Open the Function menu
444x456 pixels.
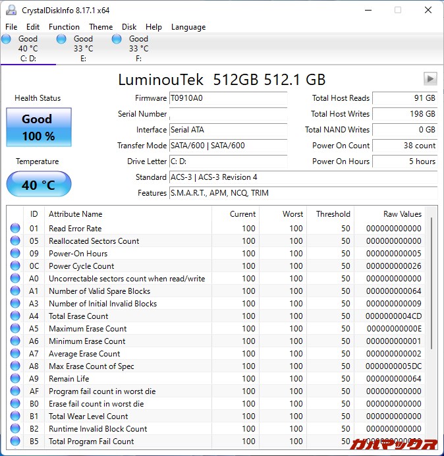click(x=64, y=27)
